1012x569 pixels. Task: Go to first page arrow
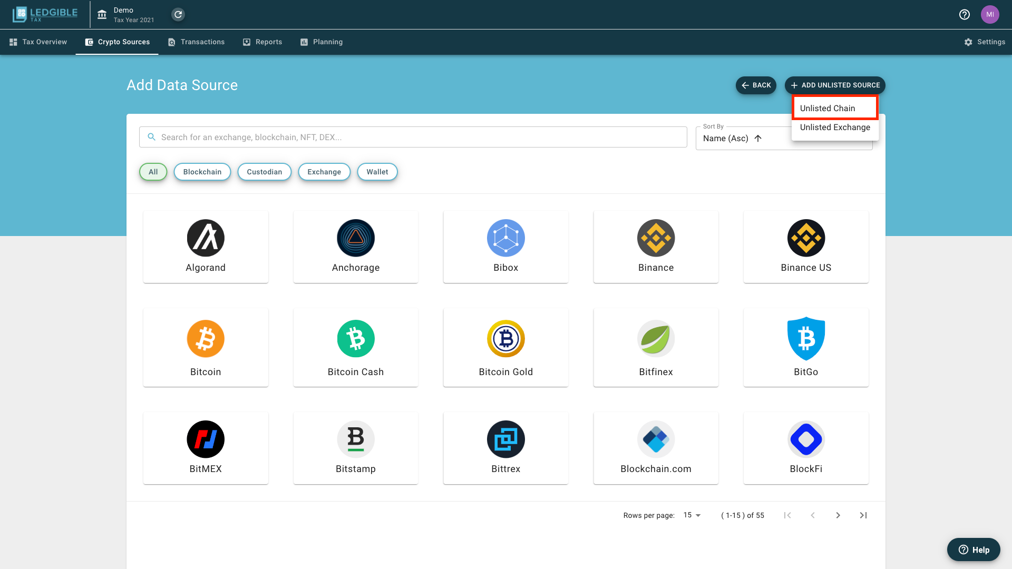click(x=787, y=515)
